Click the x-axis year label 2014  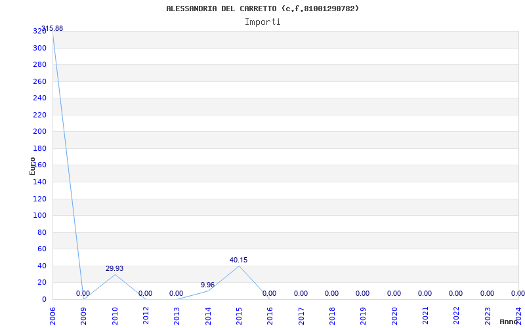[x=208, y=316]
